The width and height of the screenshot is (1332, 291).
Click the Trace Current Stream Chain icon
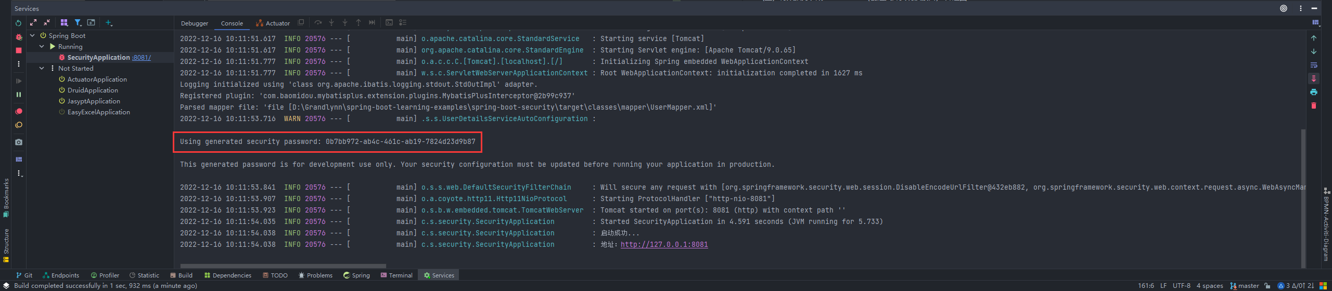coord(403,22)
